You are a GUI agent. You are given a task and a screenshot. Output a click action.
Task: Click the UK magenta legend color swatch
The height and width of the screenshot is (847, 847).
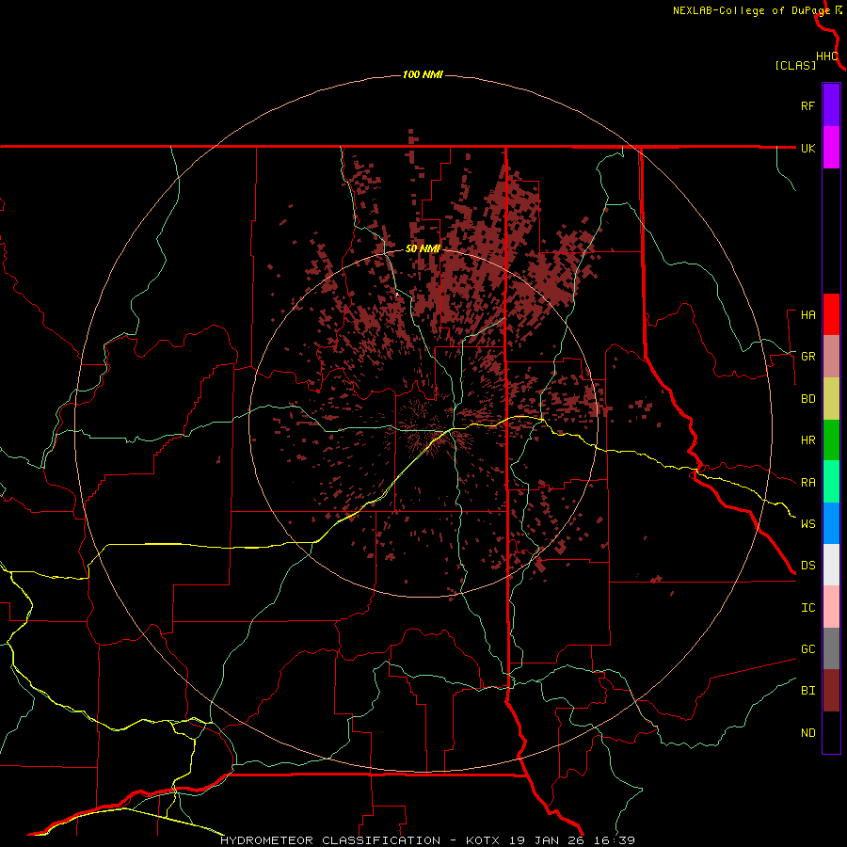click(x=831, y=148)
